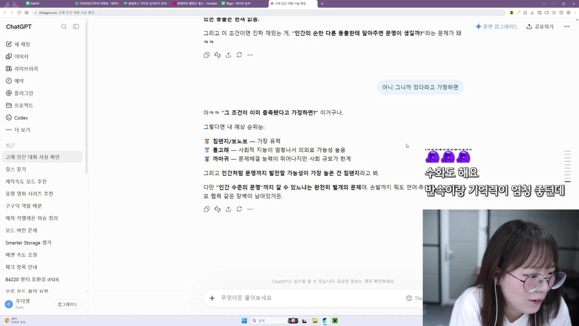Collapse the sidebar with the panel icon
The width and height of the screenshot is (579, 326).
tap(76, 26)
